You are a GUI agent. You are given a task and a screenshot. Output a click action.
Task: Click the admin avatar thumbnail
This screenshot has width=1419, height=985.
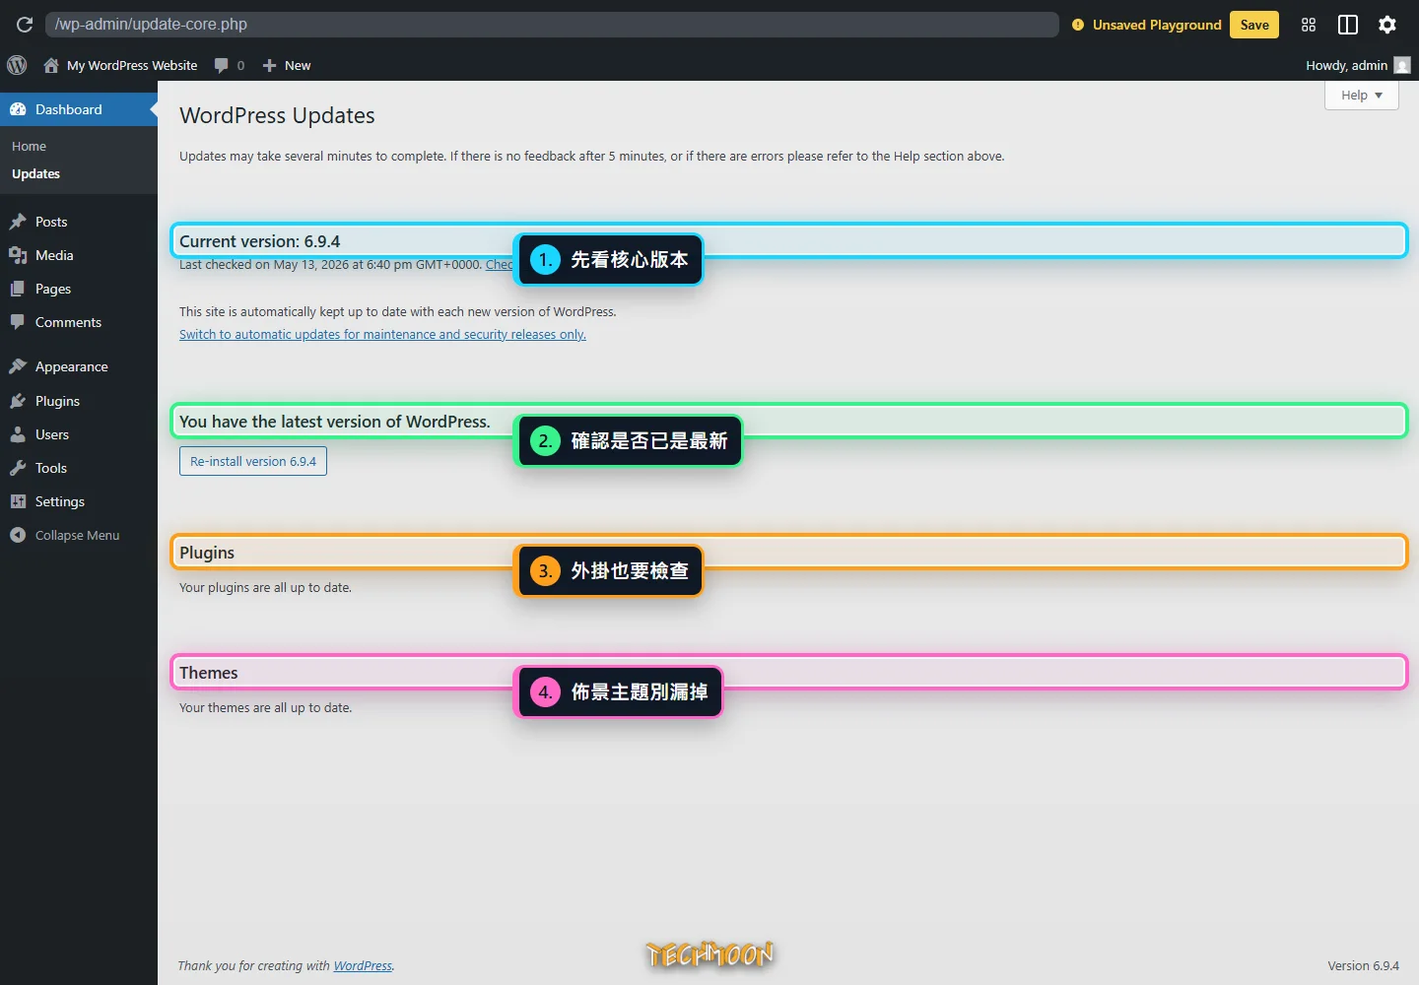(x=1402, y=65)
